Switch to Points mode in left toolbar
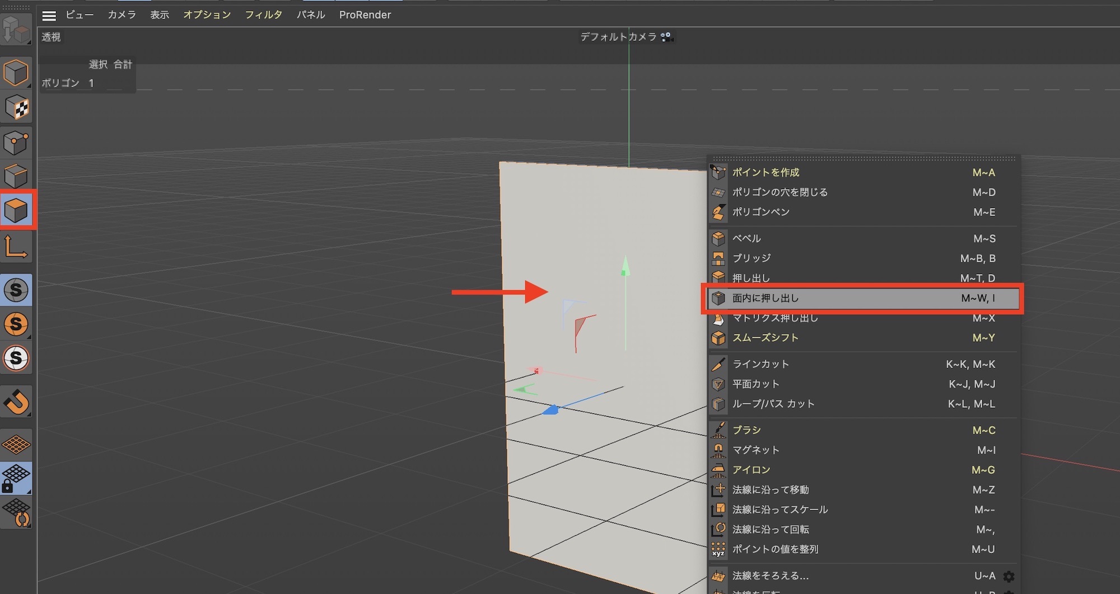Viewport: 1120px width, 594px height. point(16,143)
